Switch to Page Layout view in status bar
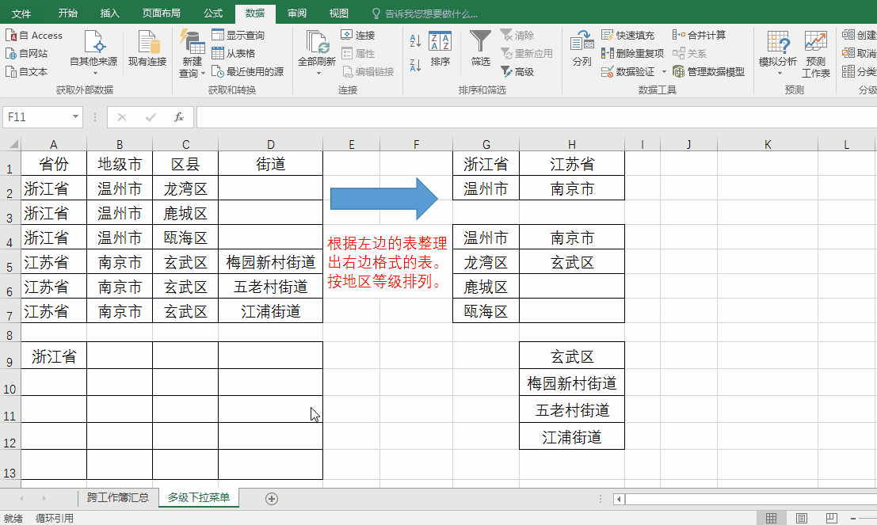The width and height of the screenshot is (877, 525). (x=802, y=519)
